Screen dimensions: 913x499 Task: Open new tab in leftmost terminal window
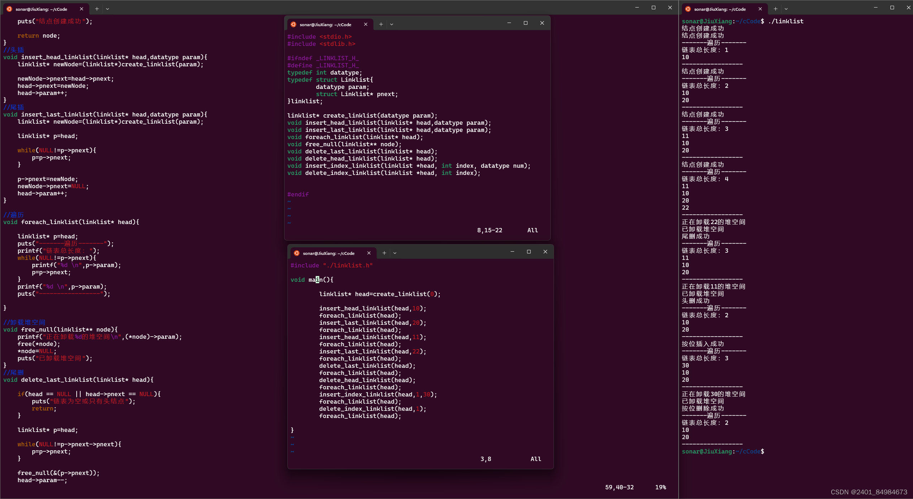[x=97, y=9]
